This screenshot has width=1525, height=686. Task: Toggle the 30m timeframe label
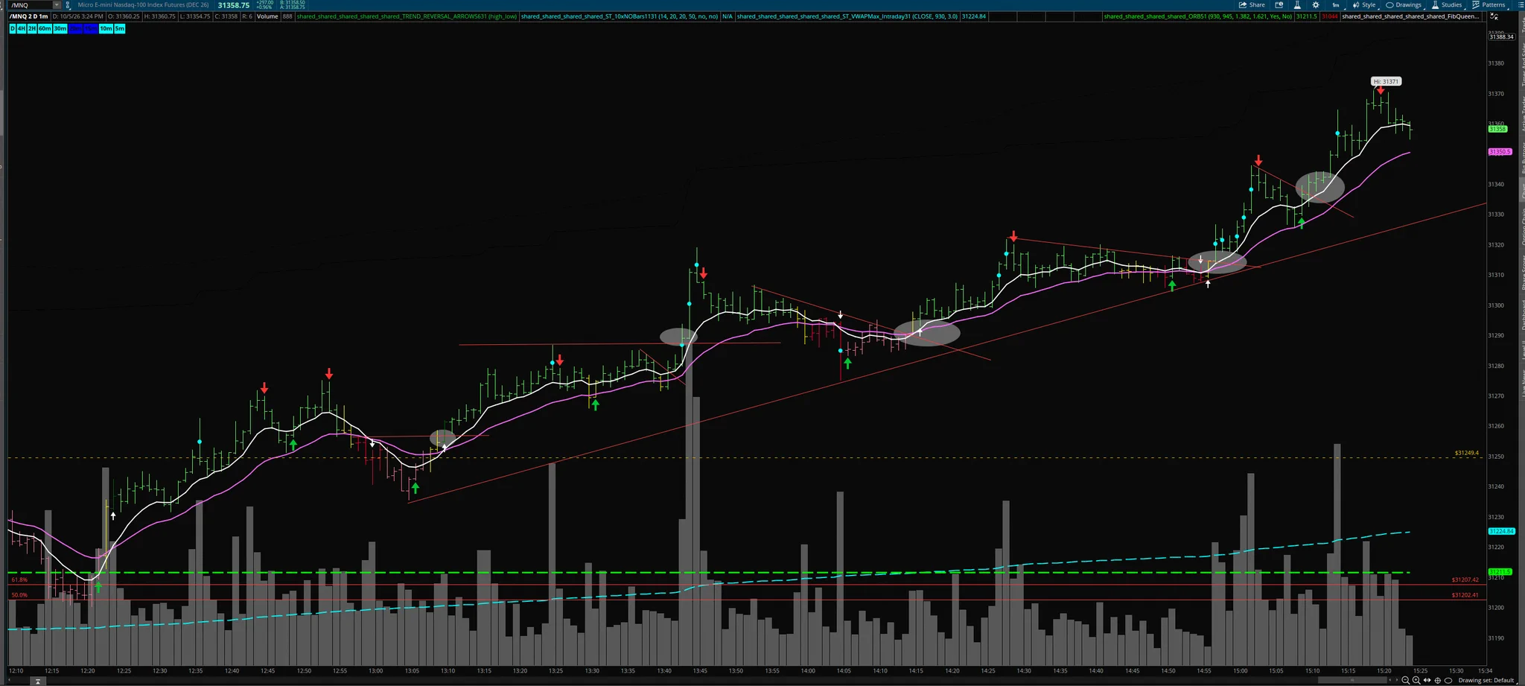[x=60, y=28]
